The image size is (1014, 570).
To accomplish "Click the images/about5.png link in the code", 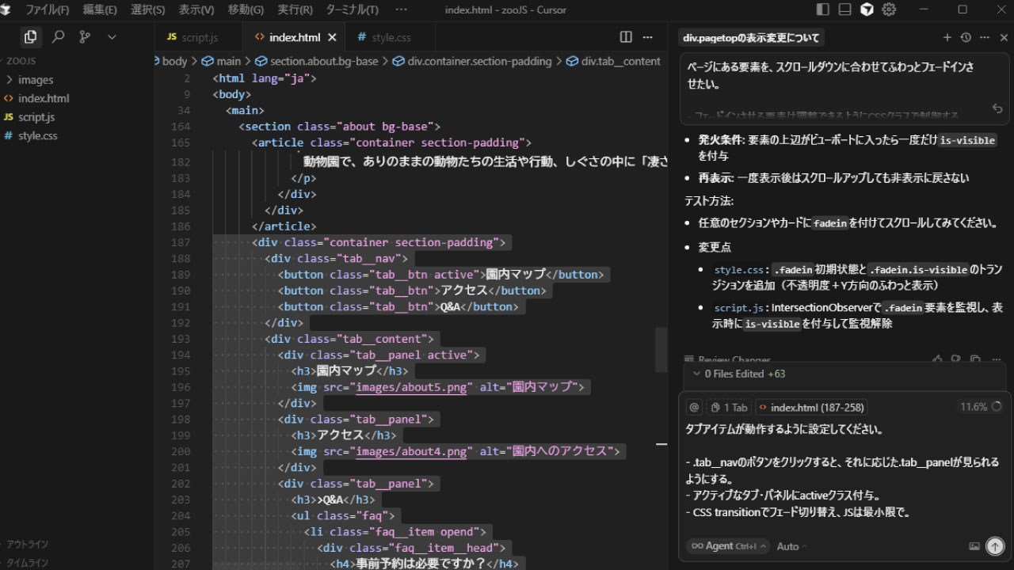I will (411, 387).
